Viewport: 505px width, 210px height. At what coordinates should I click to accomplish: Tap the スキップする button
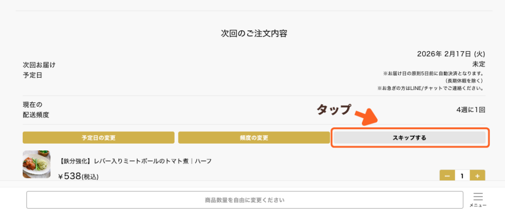pos(409,138)
